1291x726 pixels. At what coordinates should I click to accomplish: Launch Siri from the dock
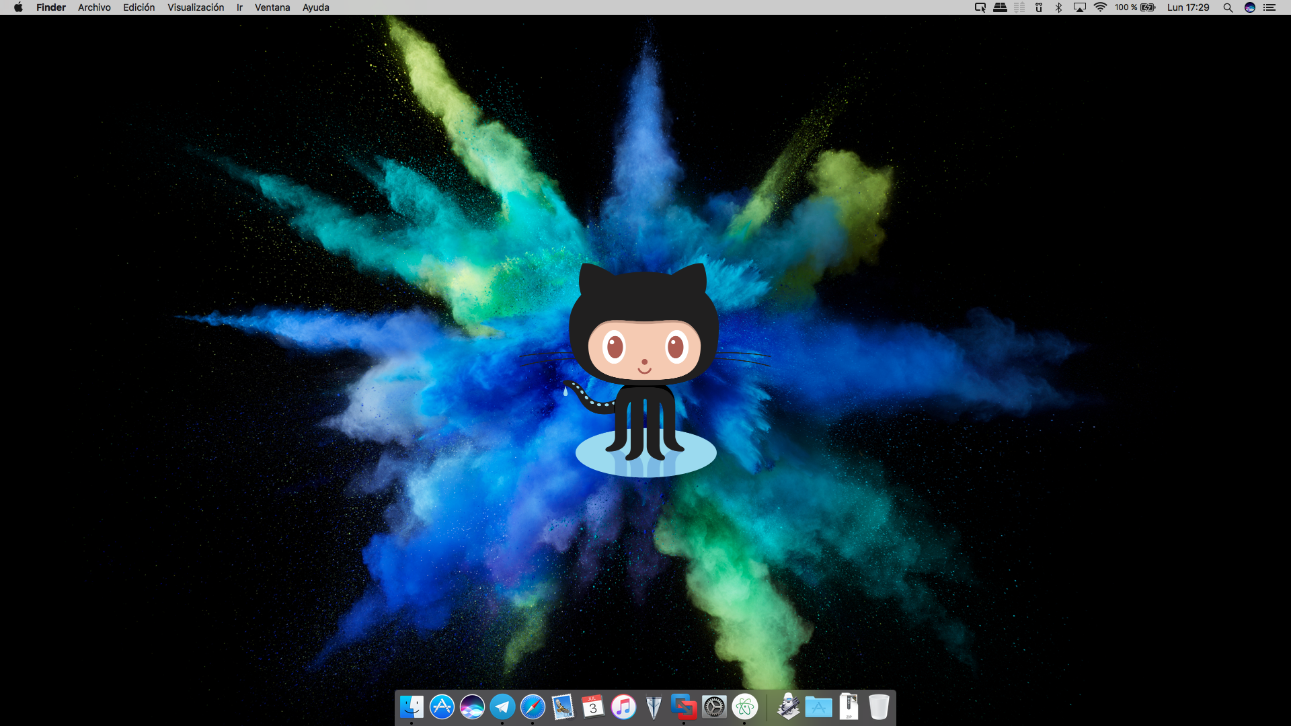coord(472,707)
